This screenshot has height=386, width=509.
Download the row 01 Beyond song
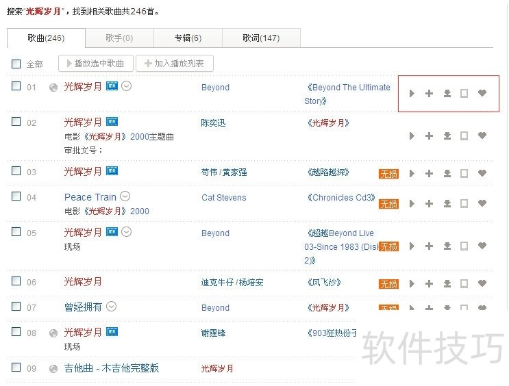[x=447, y=93]
